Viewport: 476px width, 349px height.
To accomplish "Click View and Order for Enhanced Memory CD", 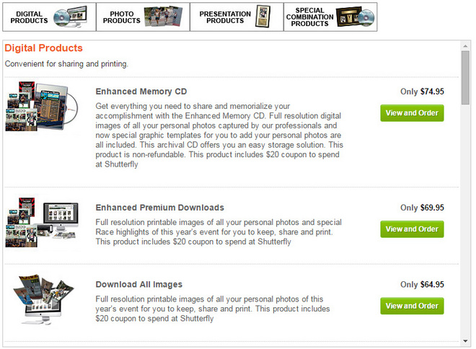I will click(x=412, y=113).
